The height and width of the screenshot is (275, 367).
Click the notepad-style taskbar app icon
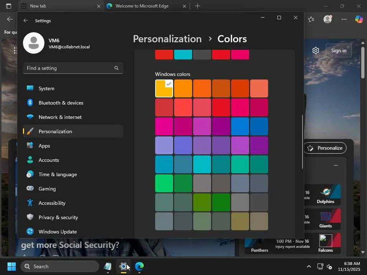(x=108, y=266)
